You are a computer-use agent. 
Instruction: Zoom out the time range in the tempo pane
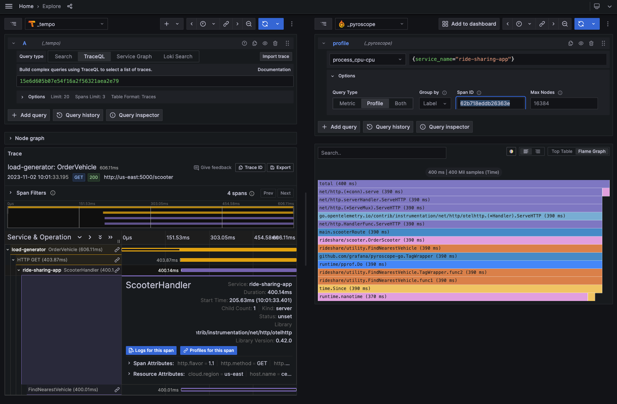point(249,24)
